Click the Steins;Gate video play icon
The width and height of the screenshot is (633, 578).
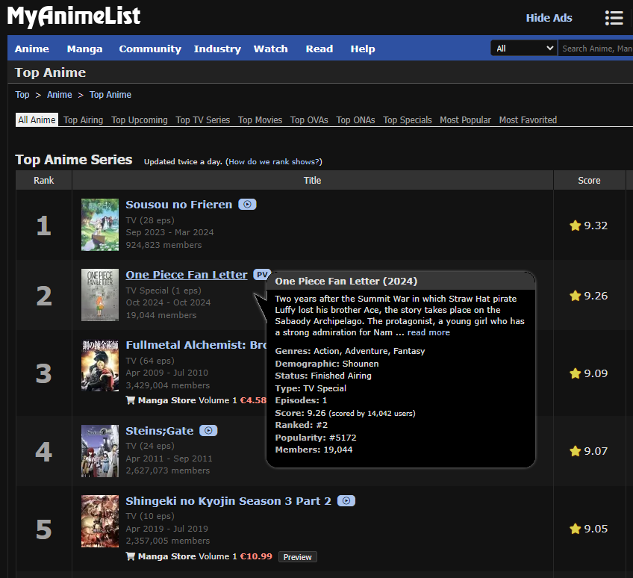[x=208, y=431]
